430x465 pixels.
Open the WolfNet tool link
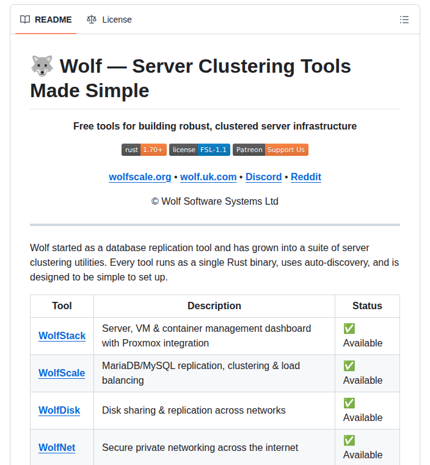coord(57,447)
